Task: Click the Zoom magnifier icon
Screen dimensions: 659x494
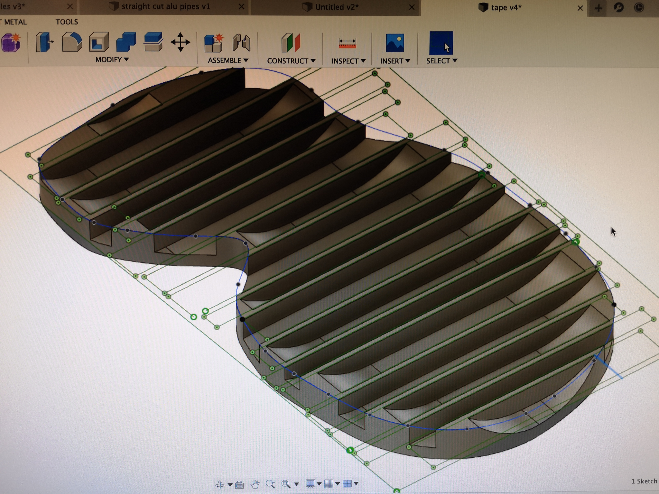Action: [x=270, y=484]
